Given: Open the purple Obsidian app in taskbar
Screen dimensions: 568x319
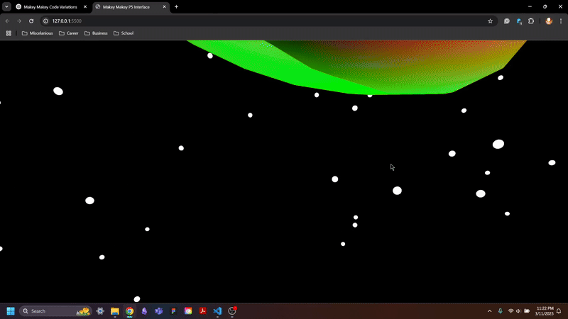Looking at the screenshot, I should [144, 311].
